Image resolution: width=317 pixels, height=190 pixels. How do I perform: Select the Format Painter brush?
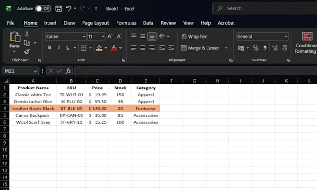coord(27,52)
